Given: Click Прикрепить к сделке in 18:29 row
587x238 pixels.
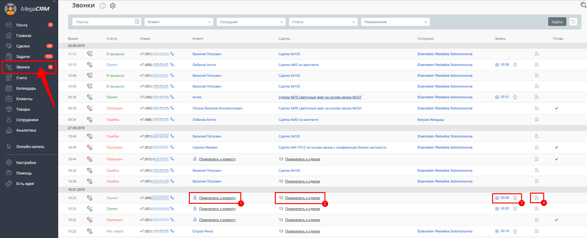Looking at the screenshot, I should pos(302,181).
